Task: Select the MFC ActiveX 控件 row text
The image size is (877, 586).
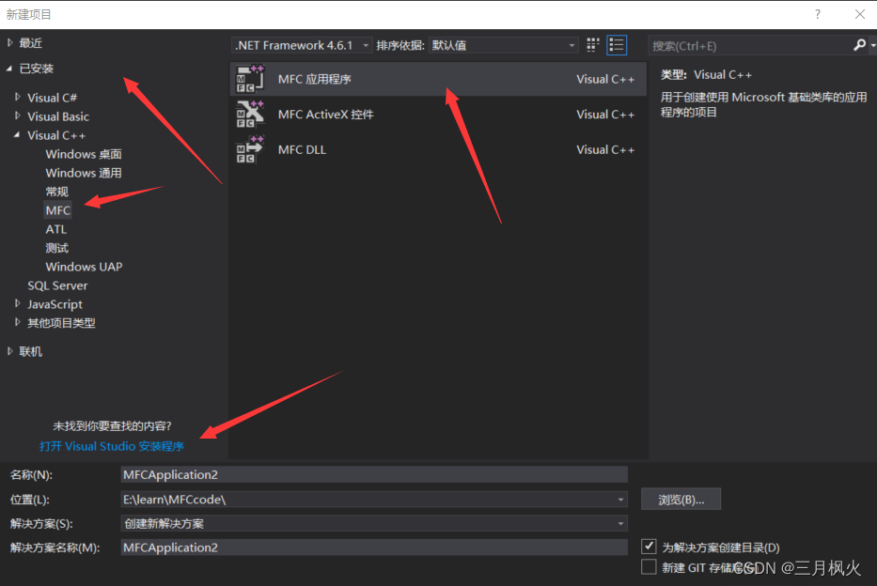Action: (x=325, y=115)
